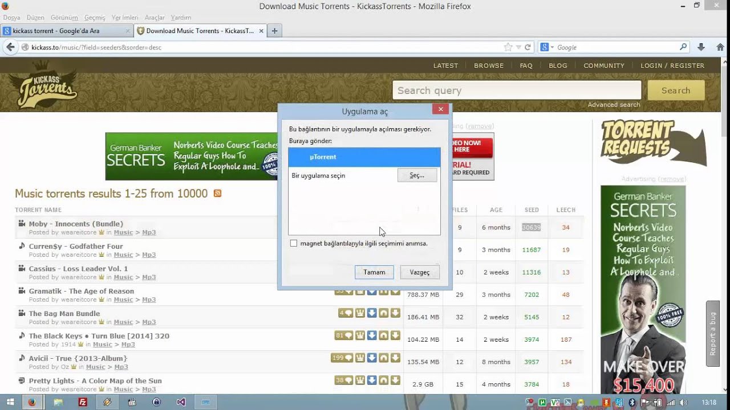Open magnet link for The Bag Man Bundle
This screenshot has height=410, width=730.
[x=384, y=313]
